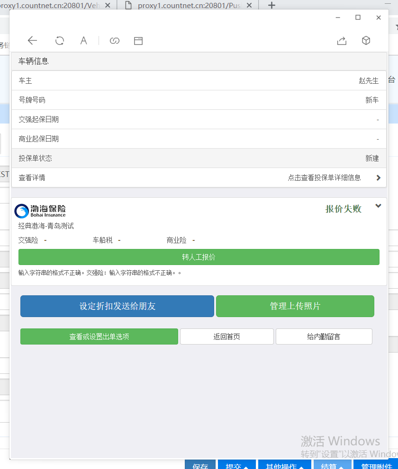Click 查看或设置出单选项 button
This screenshot has width=398, height=469.
pos(99,336)
